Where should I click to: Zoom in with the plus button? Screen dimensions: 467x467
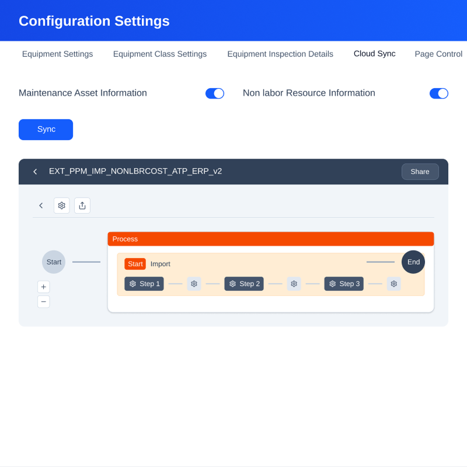tap(44, 287)
